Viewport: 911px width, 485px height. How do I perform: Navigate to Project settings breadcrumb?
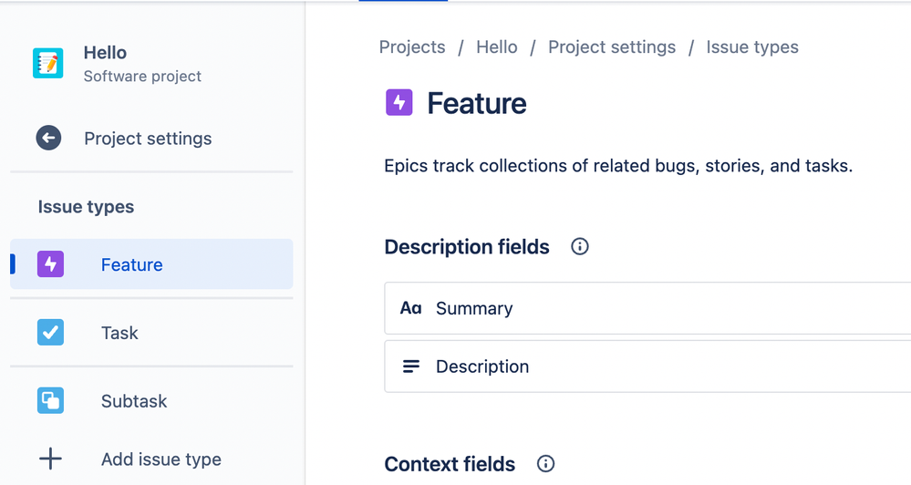(x=612, y=47)
